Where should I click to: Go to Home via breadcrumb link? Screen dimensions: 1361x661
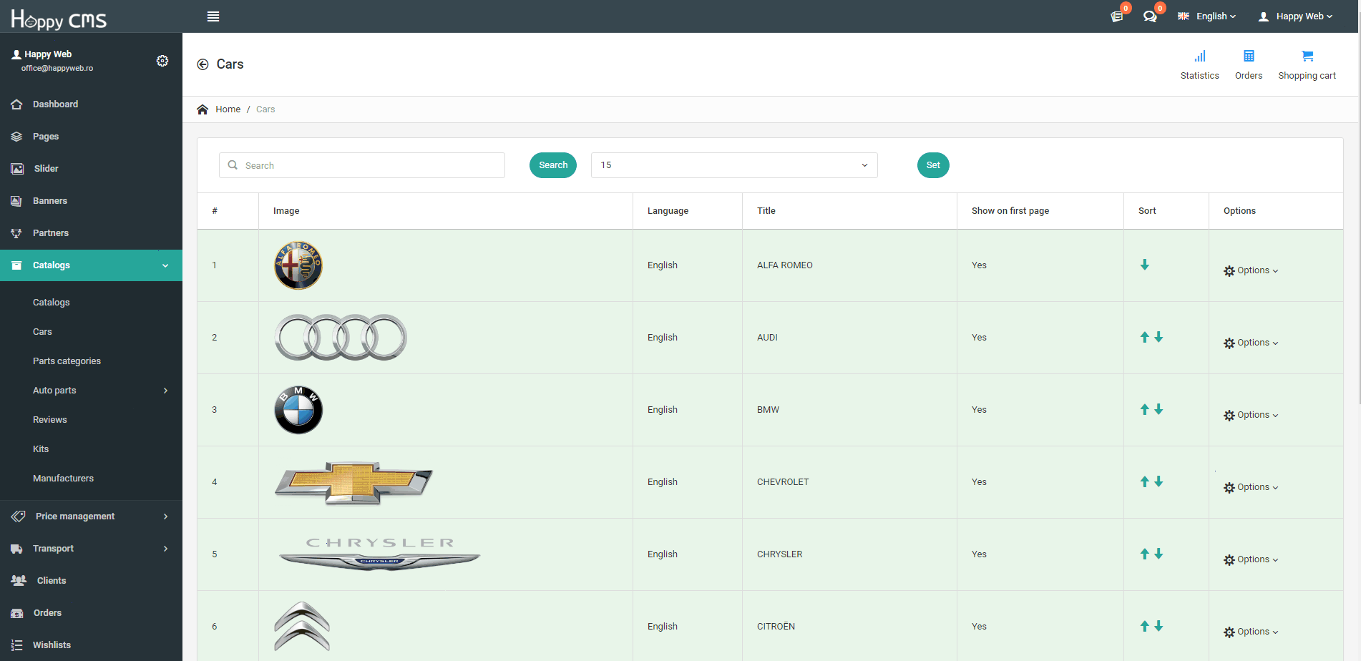click(x=228, y=109)
